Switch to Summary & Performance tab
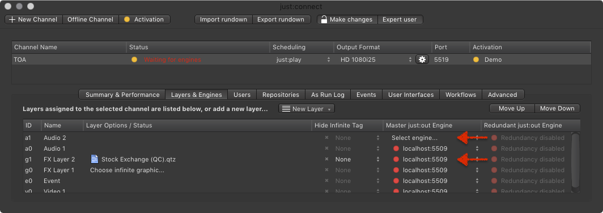 pyautogui.click(x=122, y=95)
